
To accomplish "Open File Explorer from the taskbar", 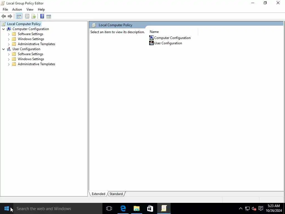I will (x=136, y=208).
